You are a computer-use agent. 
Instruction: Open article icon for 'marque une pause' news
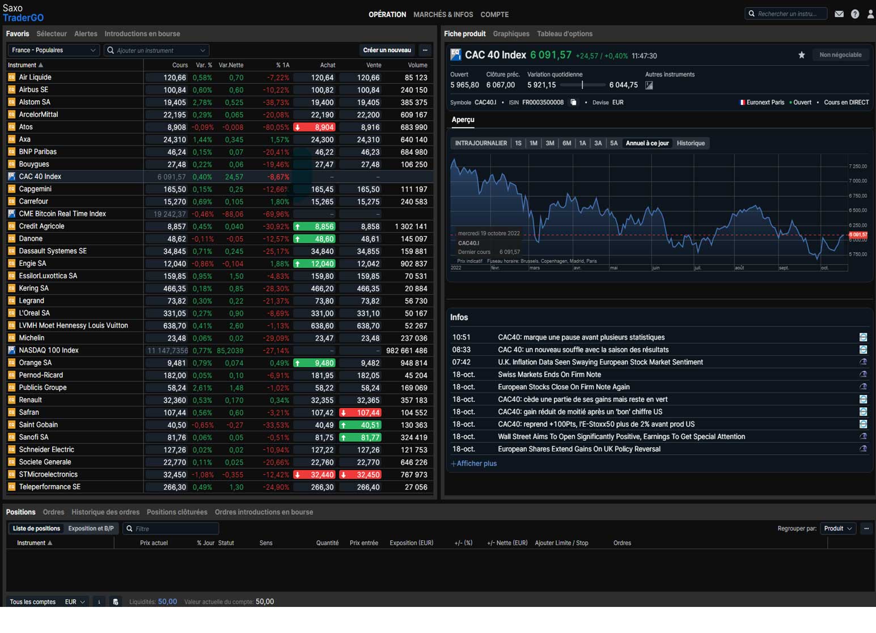tap(863, 337)
